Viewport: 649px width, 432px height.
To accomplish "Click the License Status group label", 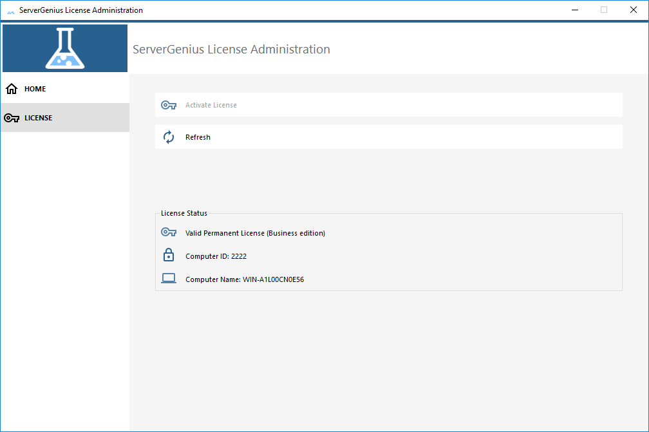I will (x=183, y=212).
